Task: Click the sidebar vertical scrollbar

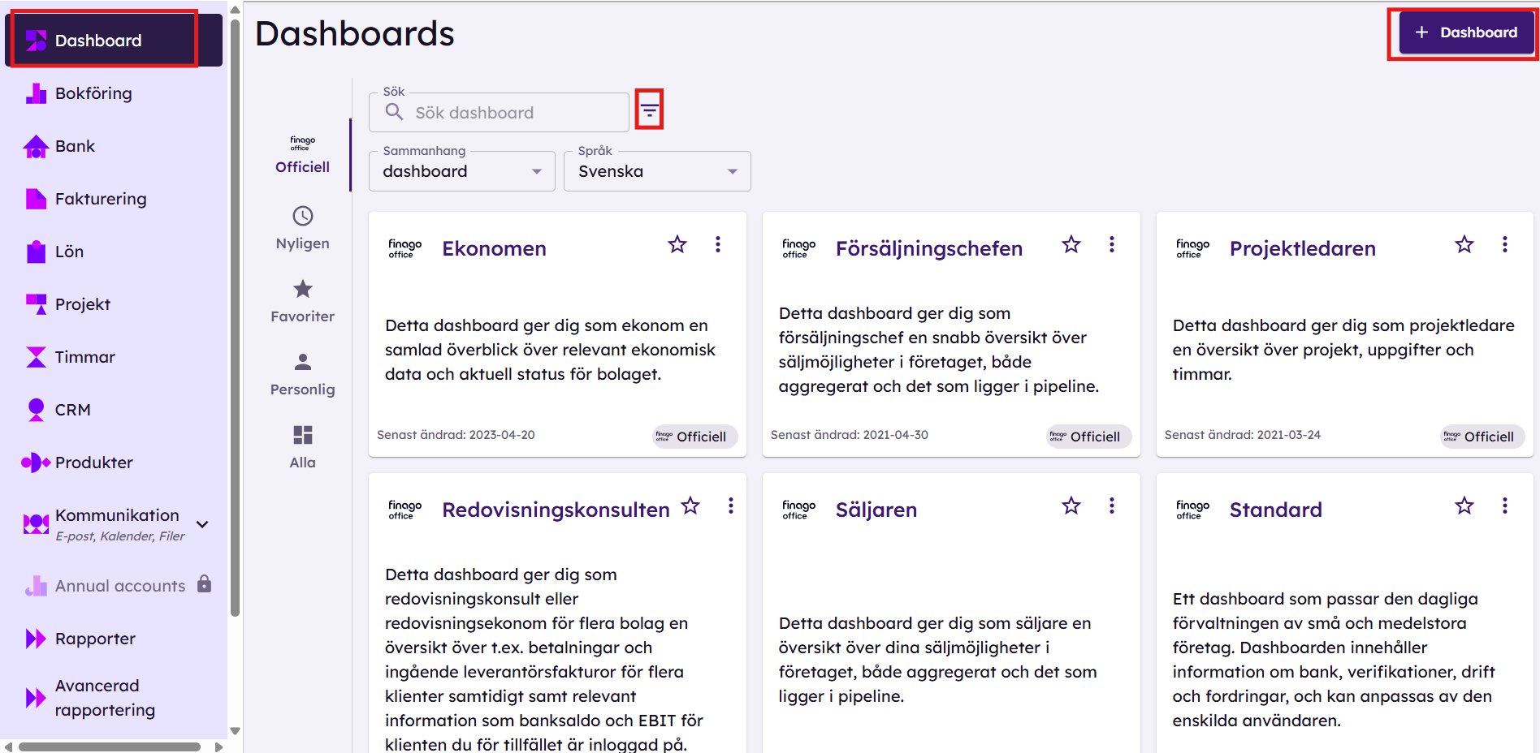Action: (235, 316)
